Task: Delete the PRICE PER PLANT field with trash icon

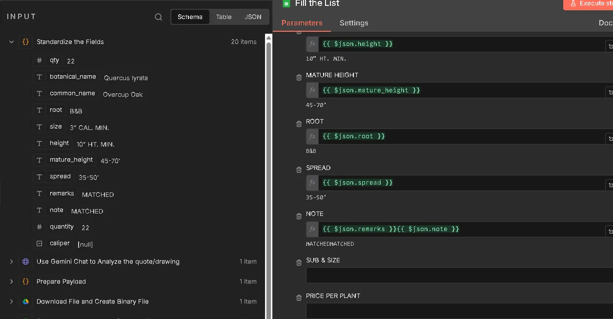Action: pyautogui.click(x=299, y=298)
